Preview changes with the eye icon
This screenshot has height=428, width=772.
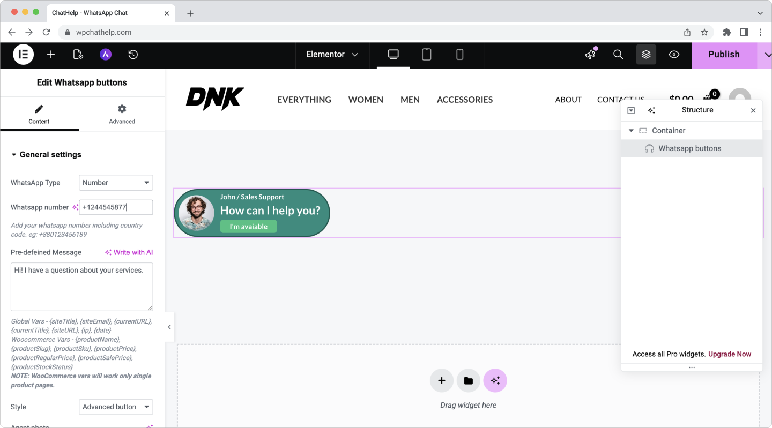(674, 54)
